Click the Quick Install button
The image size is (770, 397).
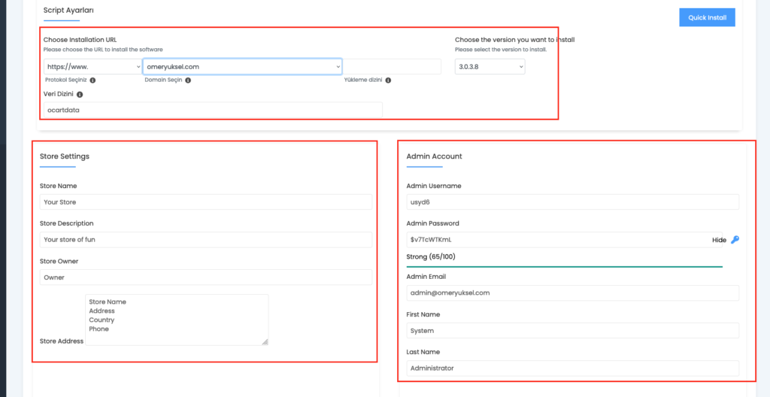[x=707, y=17]
